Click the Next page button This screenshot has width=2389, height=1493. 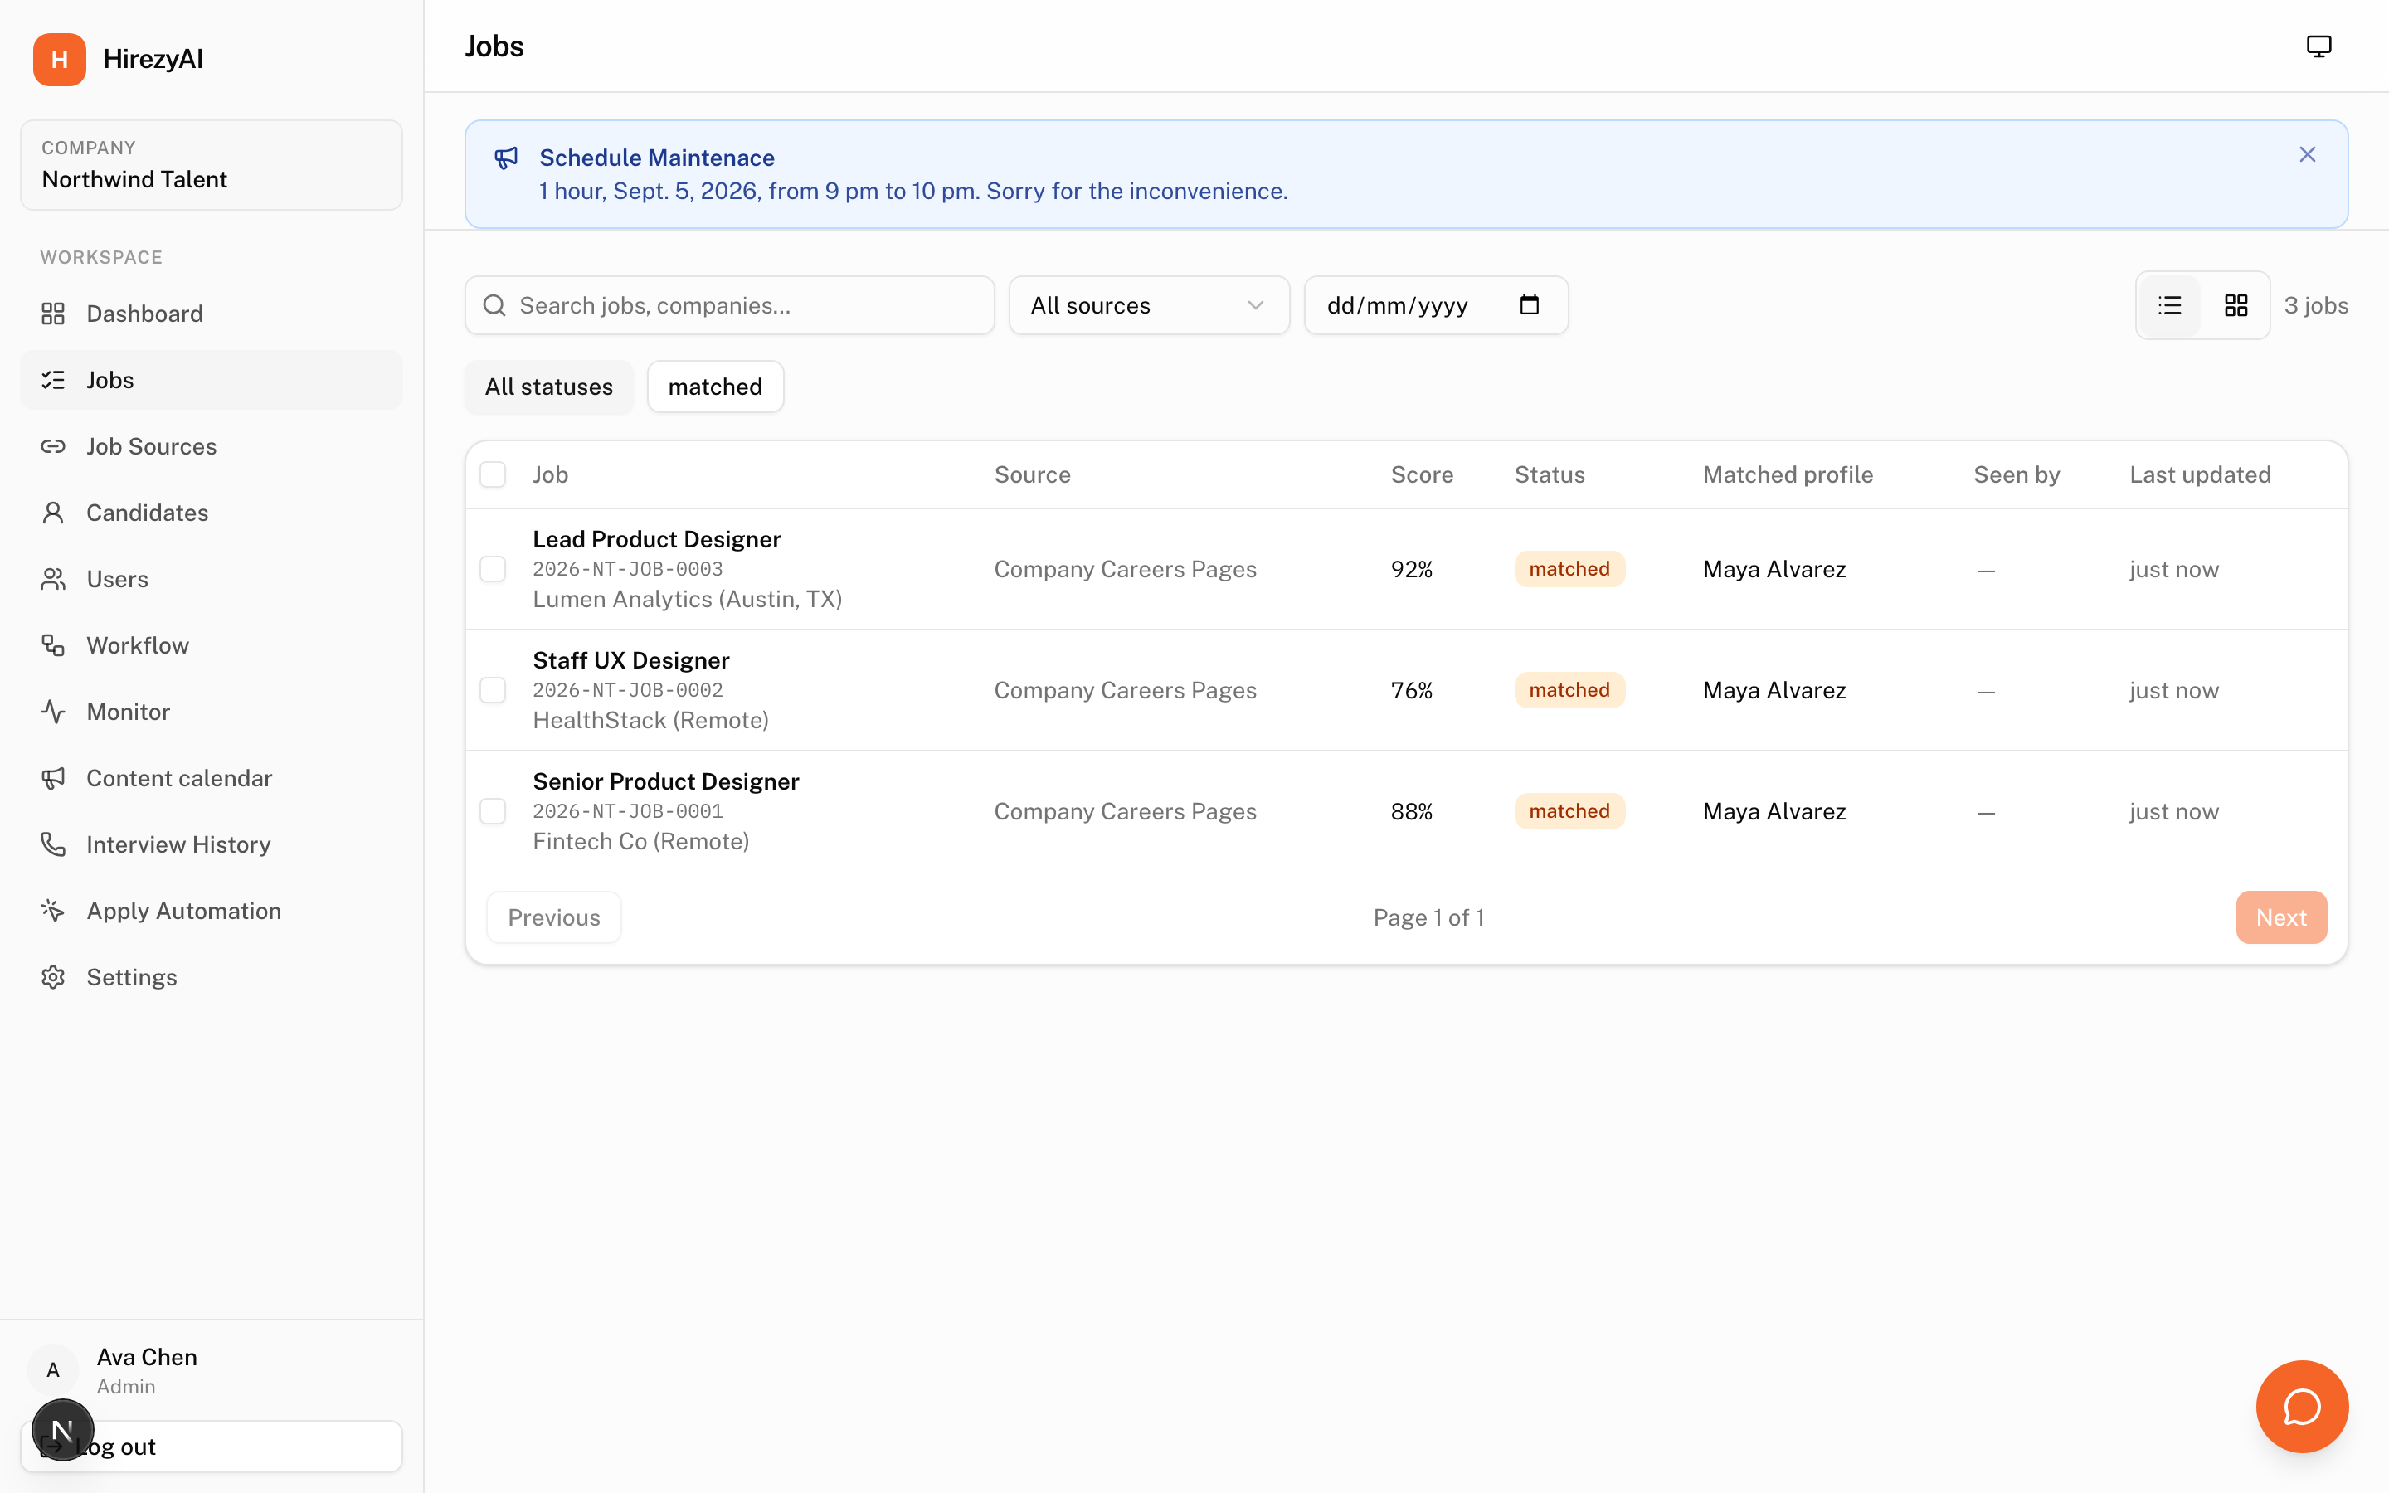[2281, 917]
